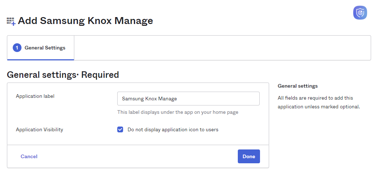Click the hint 'This label displays under the app'

pyautogui.click(x=178, y=112)
